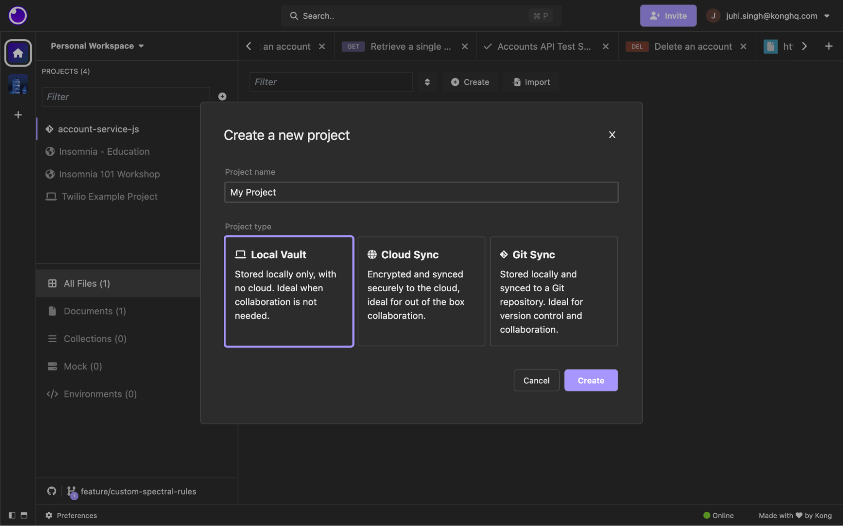The image size is (843, 526).
Task: Click the git branch icon
Action: point(71,491)
